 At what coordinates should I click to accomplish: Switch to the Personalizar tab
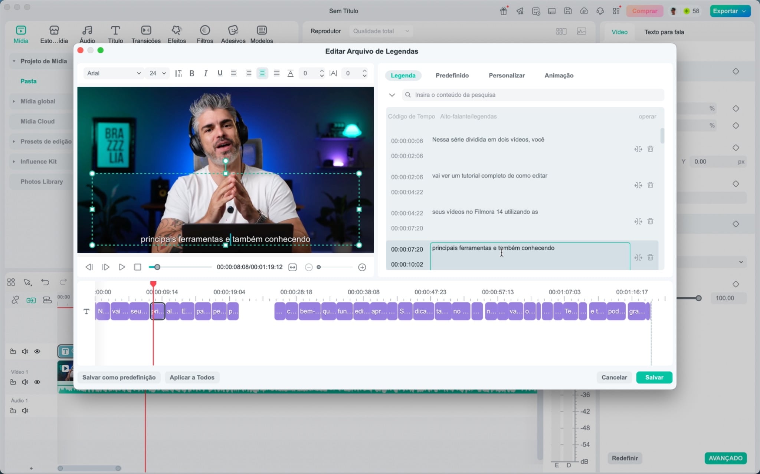point(507,76)
